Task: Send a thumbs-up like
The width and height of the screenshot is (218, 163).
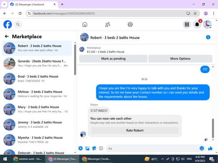Action: [x=210, y=148]
